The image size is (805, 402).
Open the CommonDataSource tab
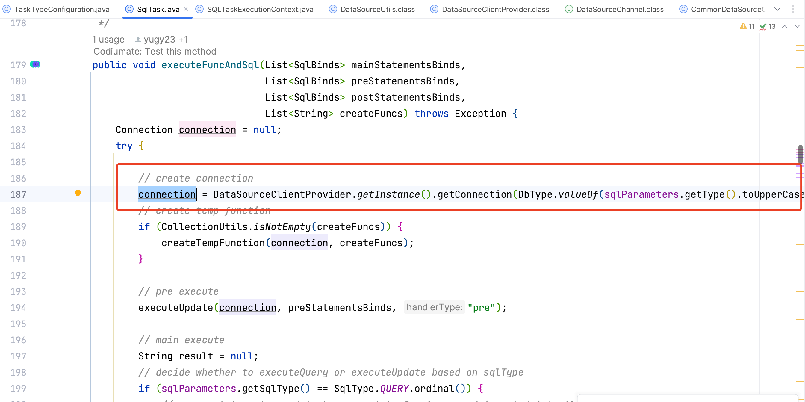pyautogui.click(x=722, y=9)
